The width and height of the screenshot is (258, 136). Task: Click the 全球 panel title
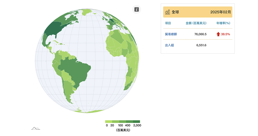175,12
